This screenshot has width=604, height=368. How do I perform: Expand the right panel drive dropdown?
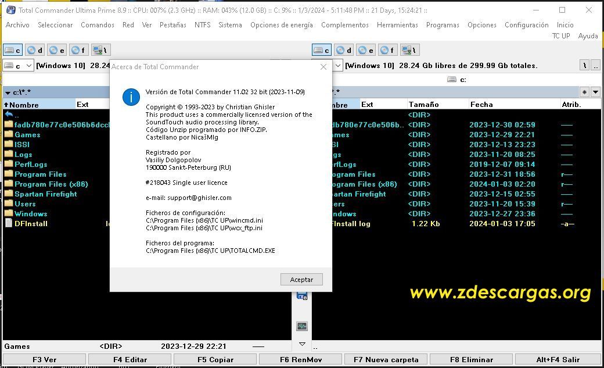pos(338,66)
